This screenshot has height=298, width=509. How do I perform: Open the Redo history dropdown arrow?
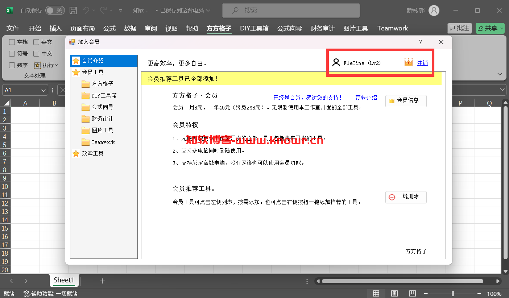point(112,11)
